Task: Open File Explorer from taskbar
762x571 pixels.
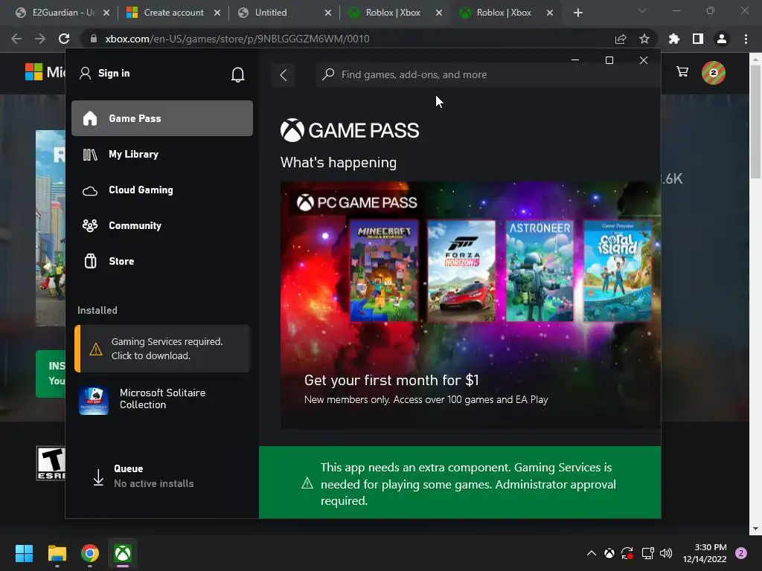Action: [x=57, y=553]
